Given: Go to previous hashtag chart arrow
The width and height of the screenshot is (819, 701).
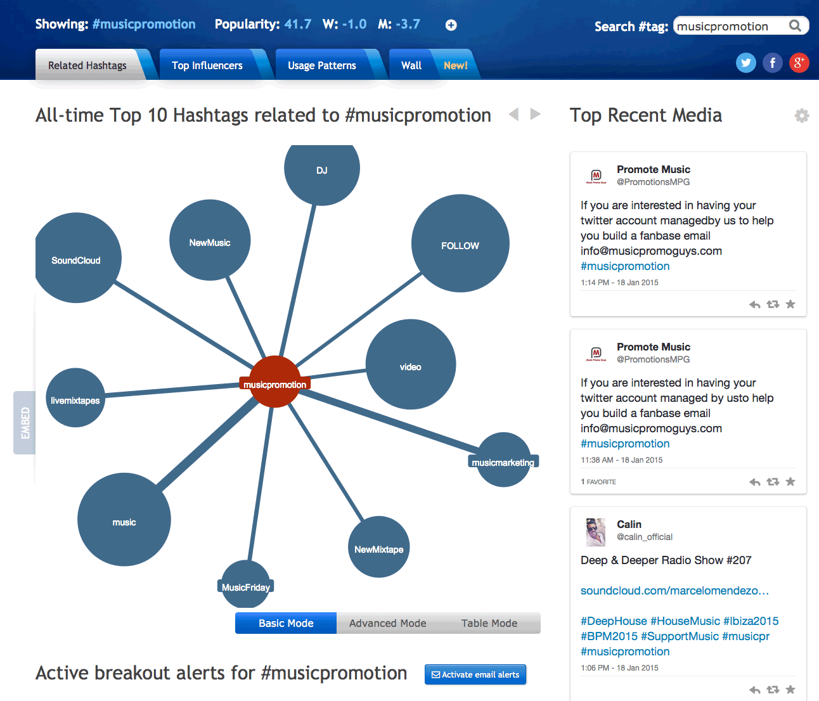Looking at the screenshot, I should [x=513, y=114].
